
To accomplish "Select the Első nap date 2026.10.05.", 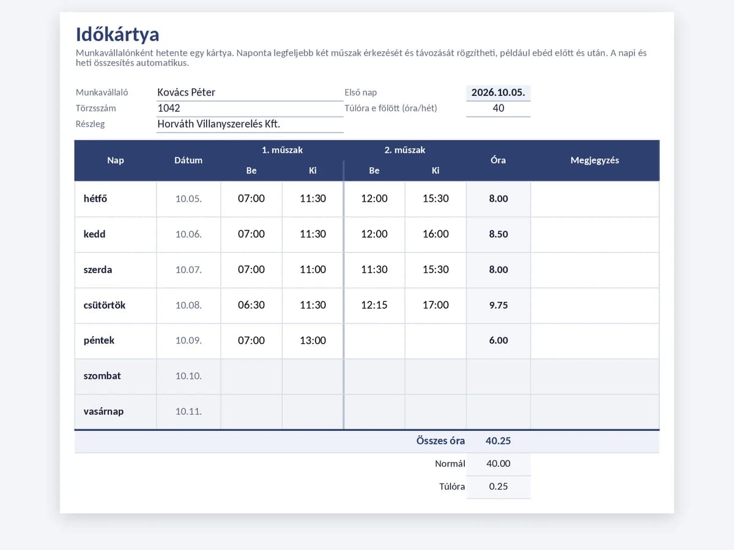I will [499, 93].
